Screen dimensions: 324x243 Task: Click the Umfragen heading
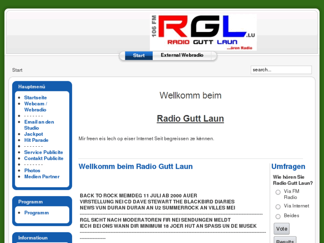(x=288, y=166)
